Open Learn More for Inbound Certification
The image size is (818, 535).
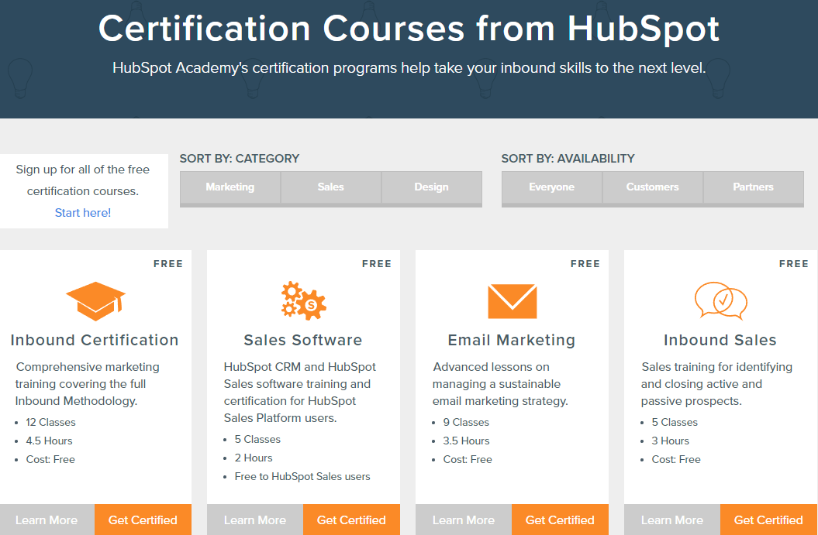(x=47, y=520)
